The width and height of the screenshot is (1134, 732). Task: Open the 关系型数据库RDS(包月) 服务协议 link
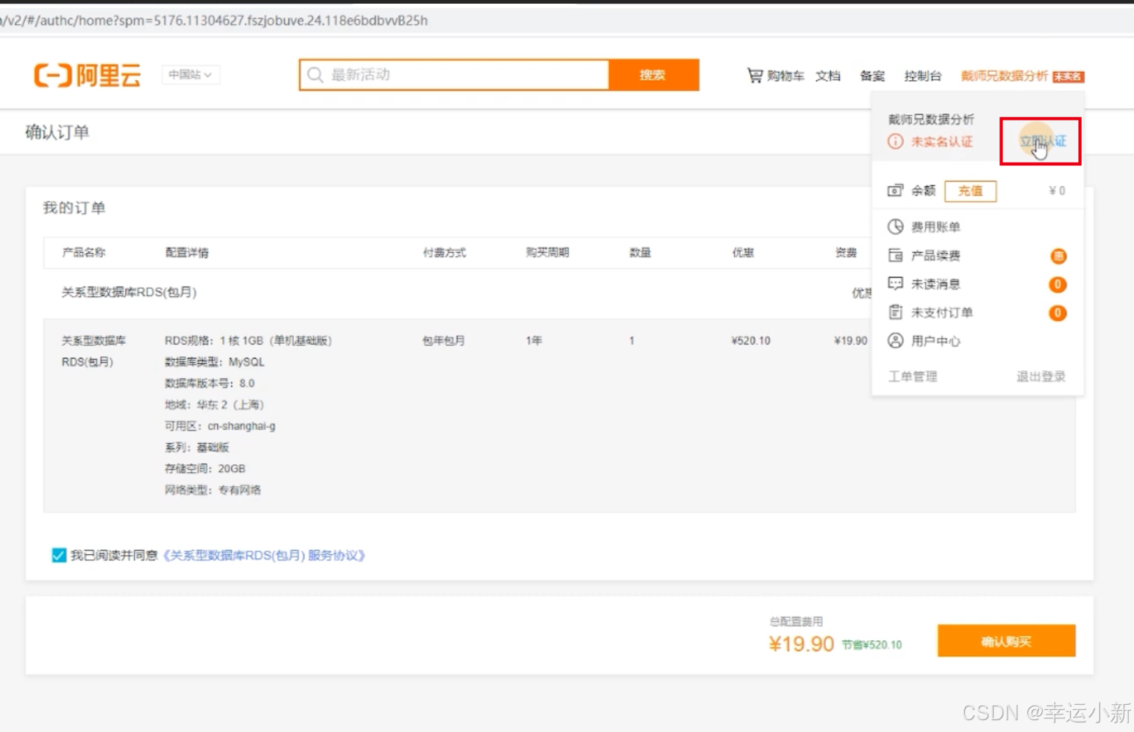(x=263, y=556)
